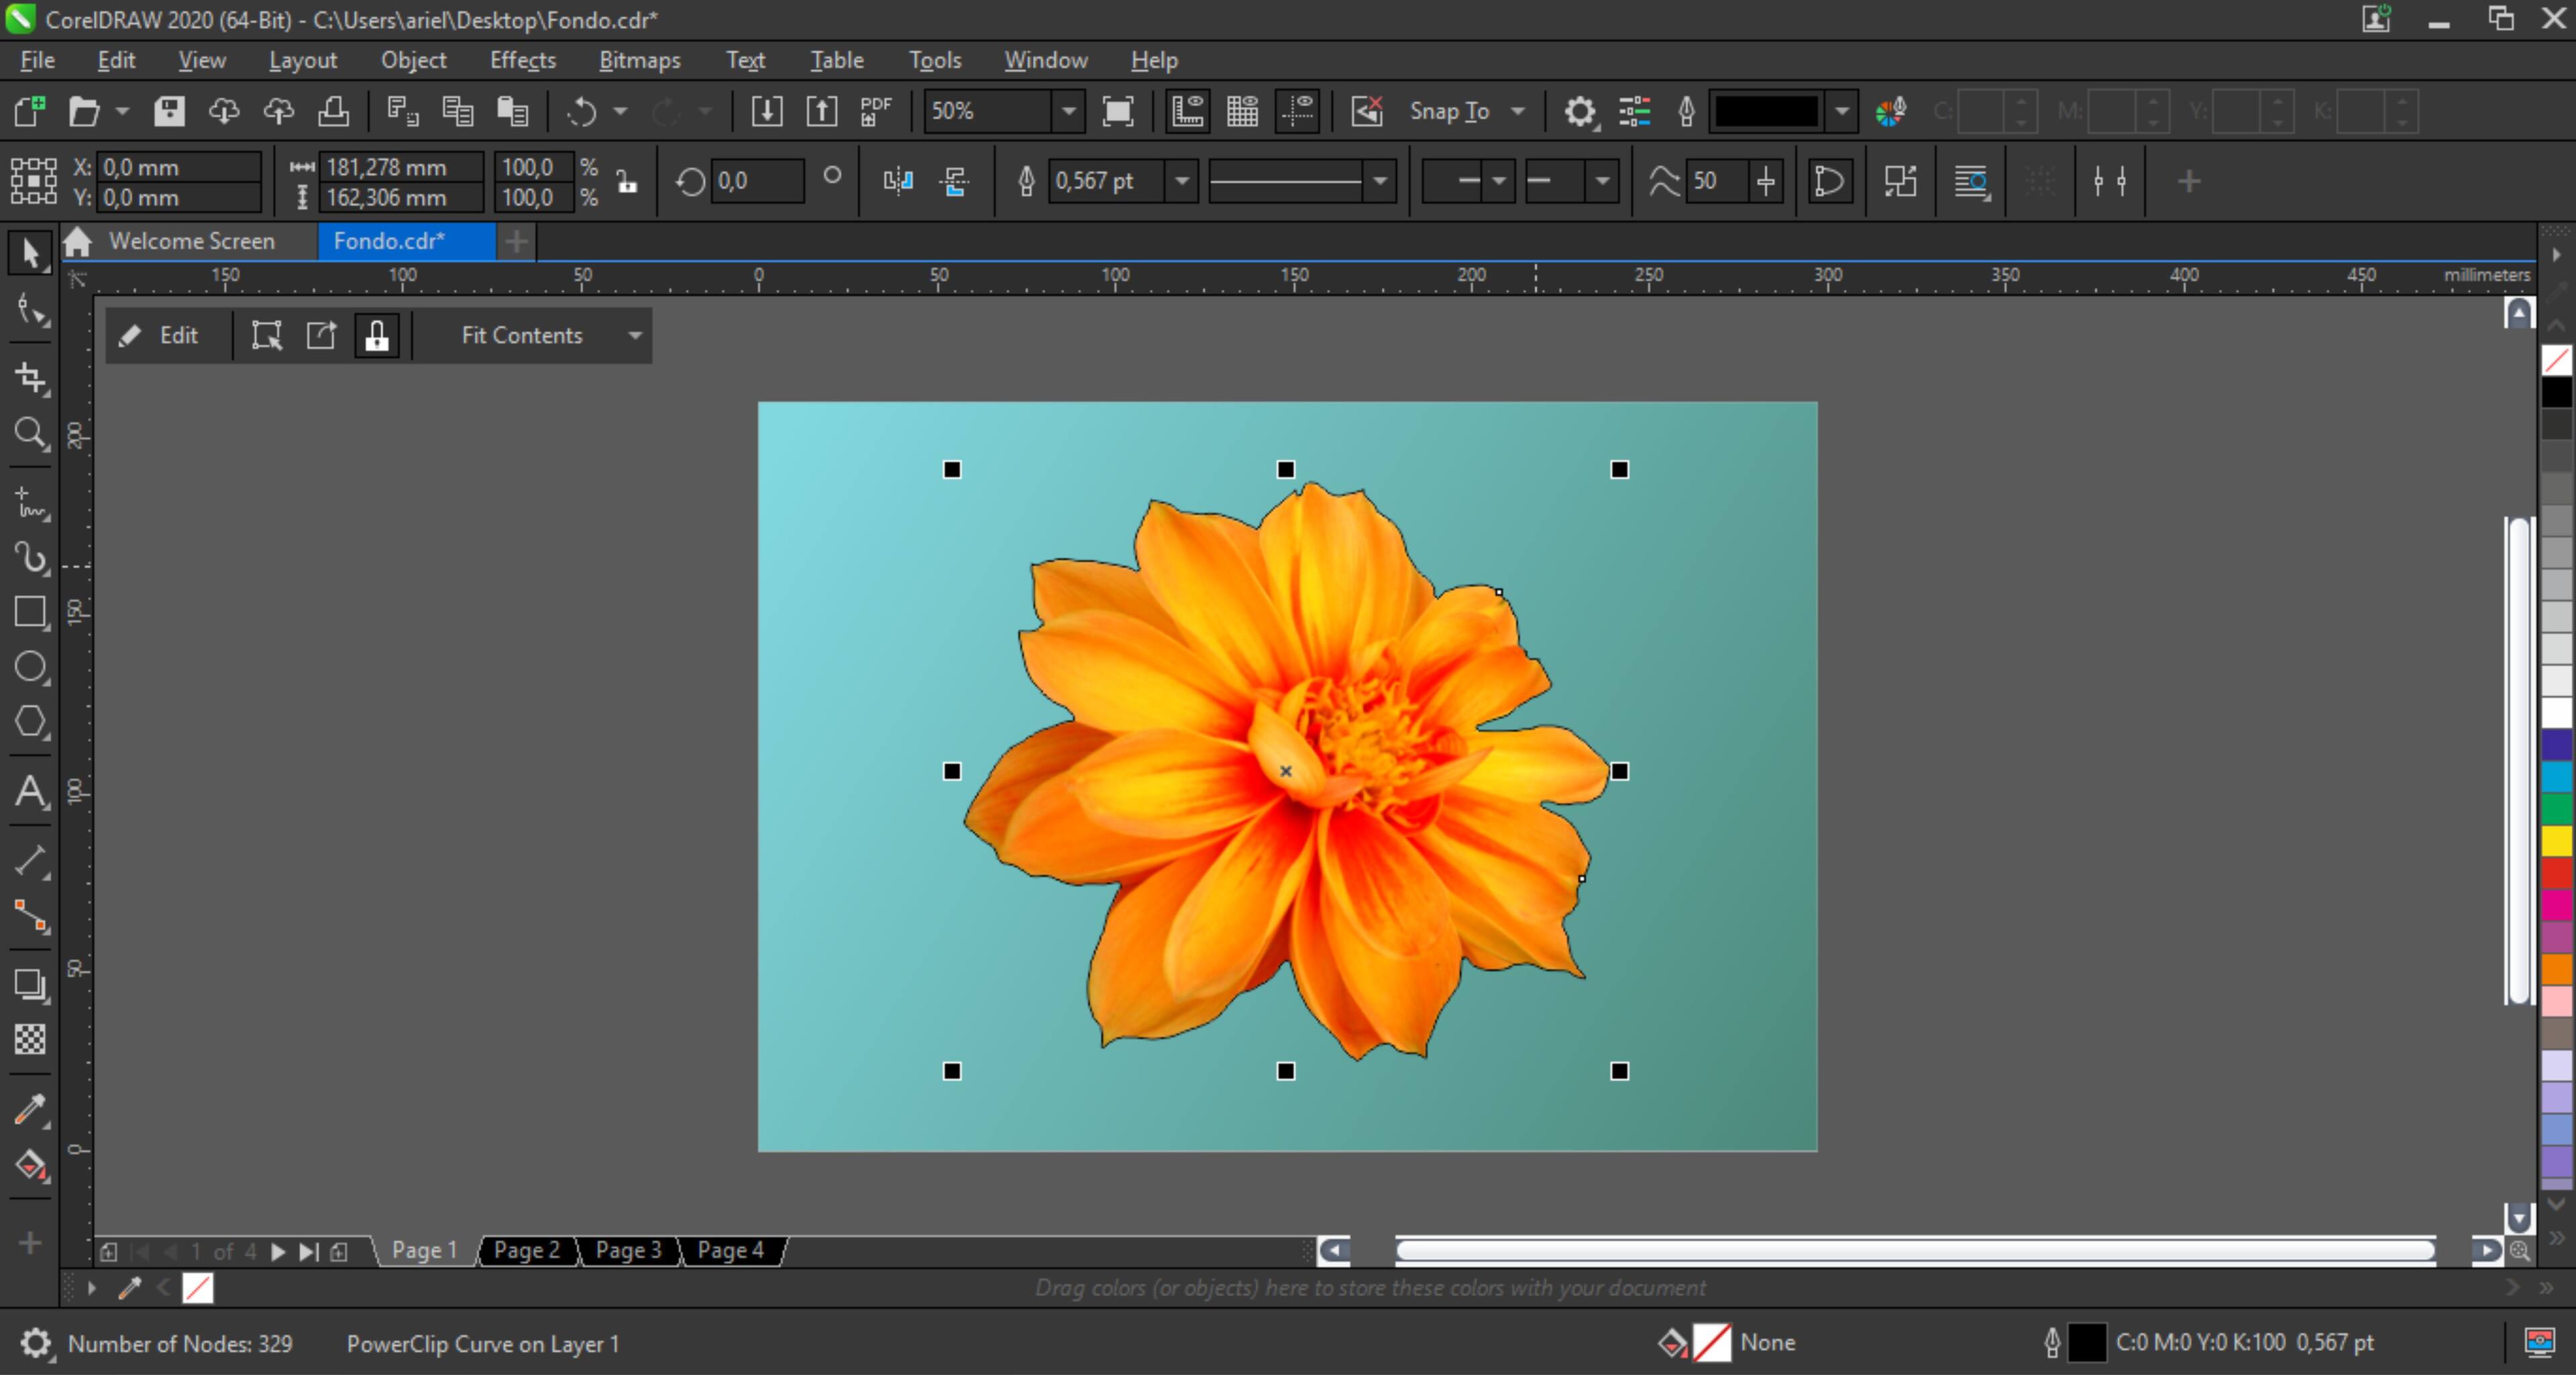The image size is (2576, 1375).
Task: Select the Rectangle tool
Action: [29, 612]
